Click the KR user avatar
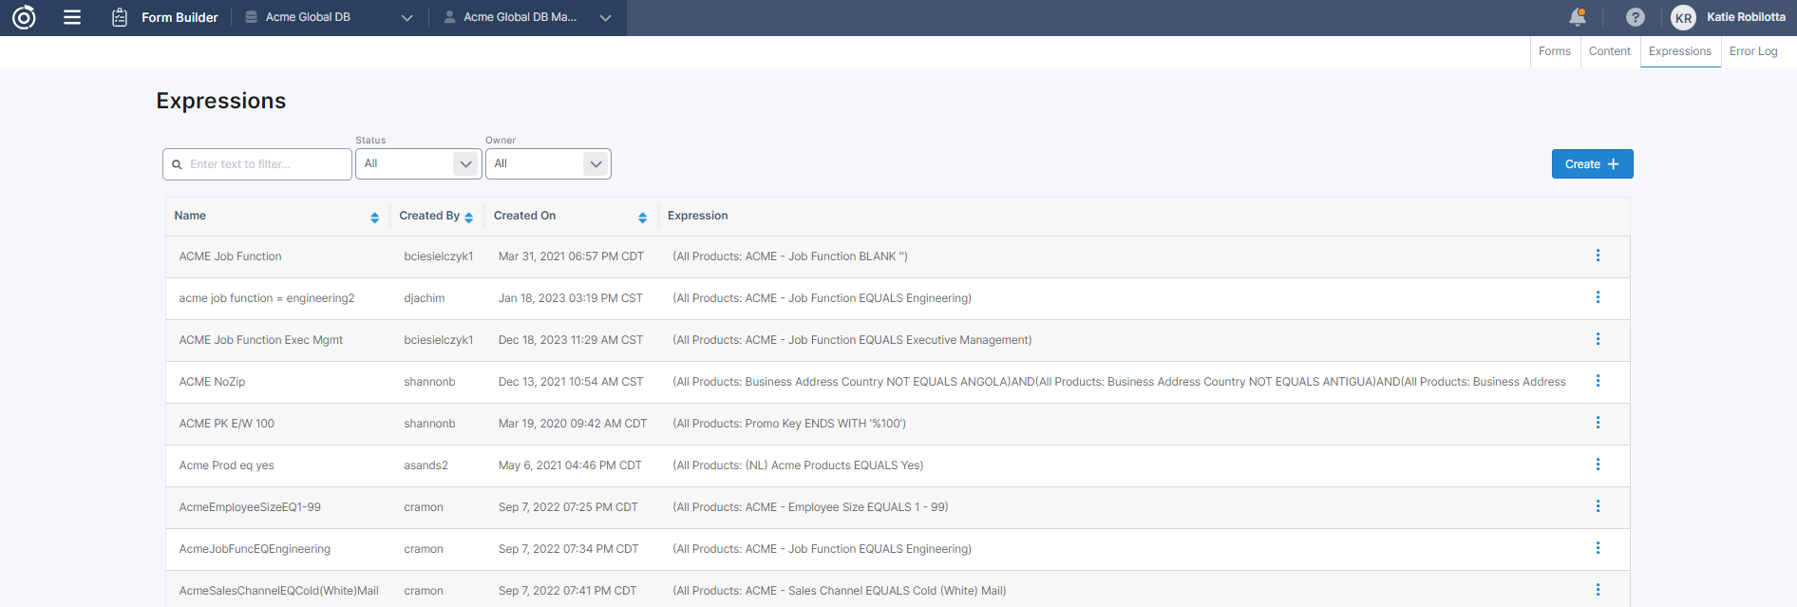Screen dimensions: 1797x607 coord(1683,17)
